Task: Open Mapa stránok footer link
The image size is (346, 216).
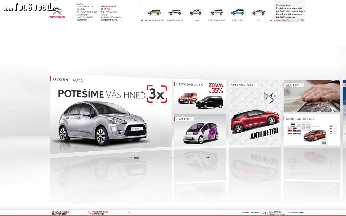Action: [275, 212]
